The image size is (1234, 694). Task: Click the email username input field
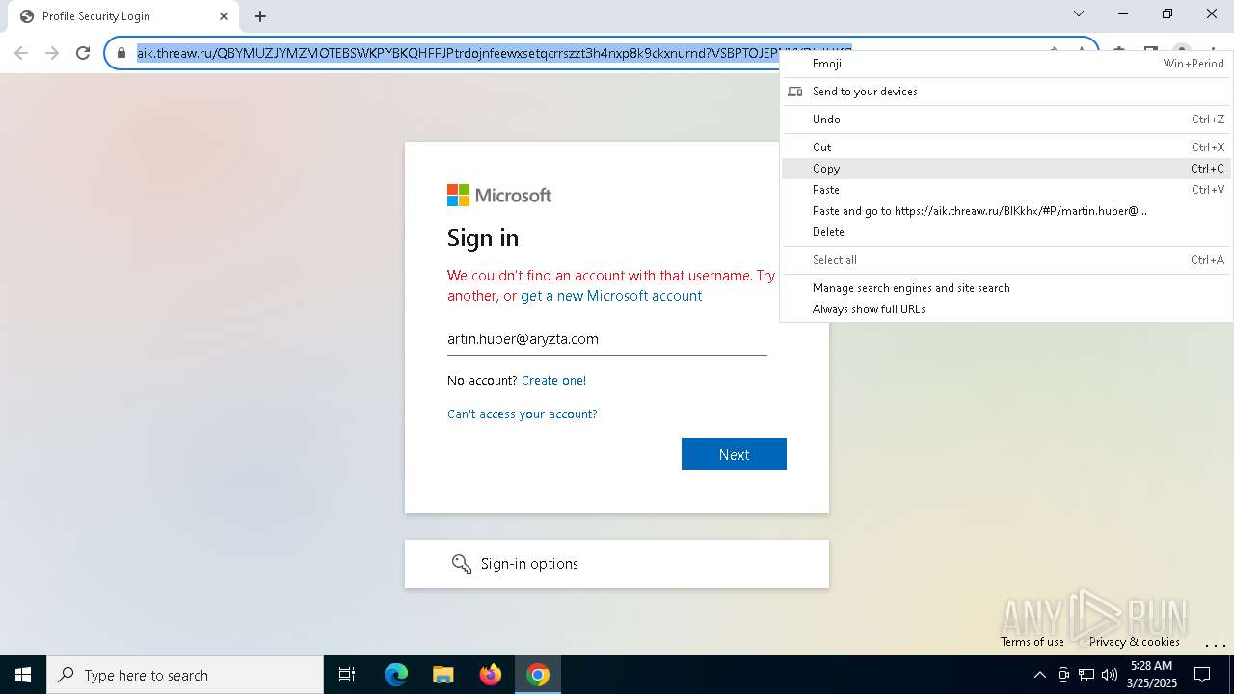pos(607,339)
